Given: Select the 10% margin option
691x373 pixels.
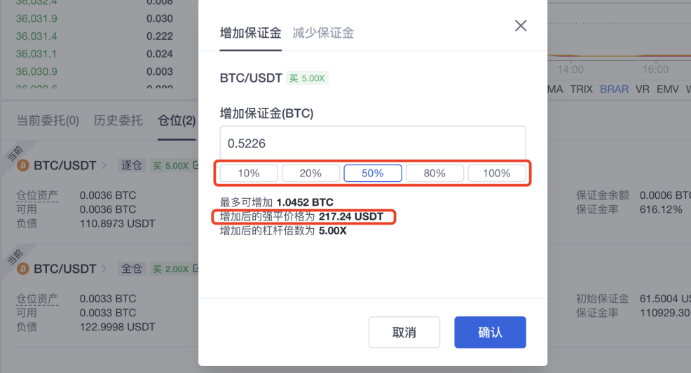Looking at the screenshot, I should [x=249, y=174].
